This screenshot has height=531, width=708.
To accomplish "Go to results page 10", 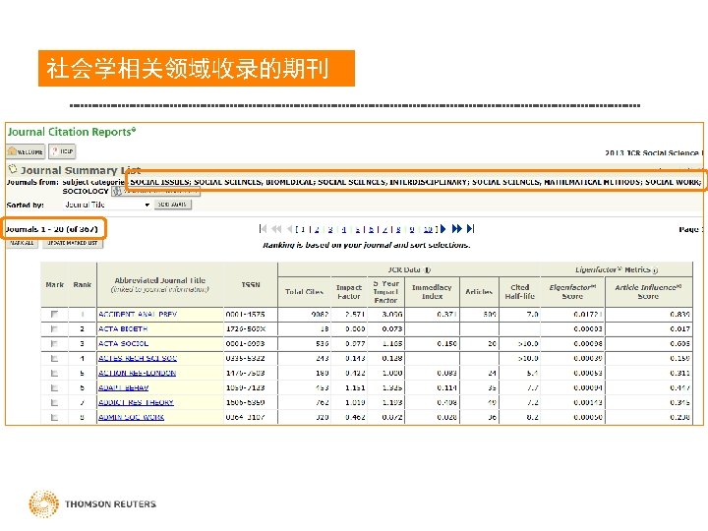I will click(x=428, y=229).
